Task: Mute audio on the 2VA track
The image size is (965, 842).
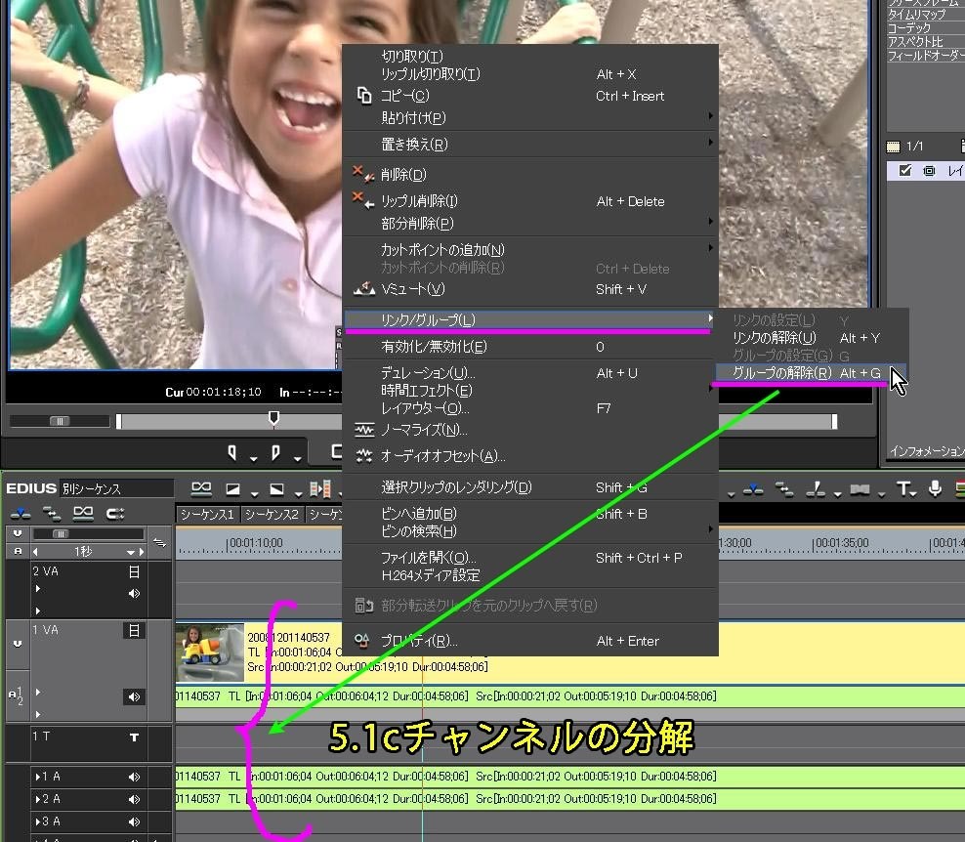Action: [x=134, y=593]
